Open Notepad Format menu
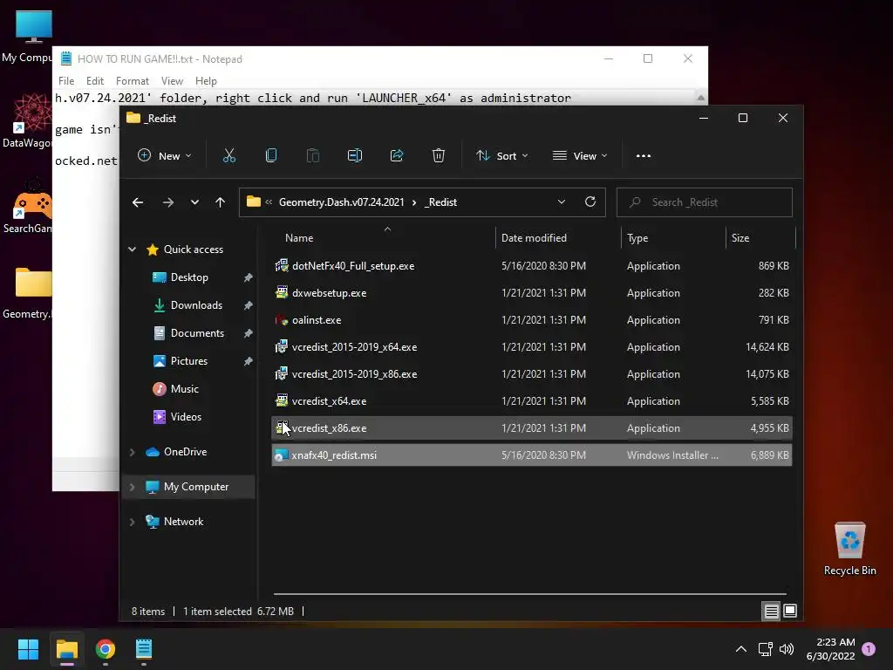Screen dimensions: 893x670 tap(133, 81)
